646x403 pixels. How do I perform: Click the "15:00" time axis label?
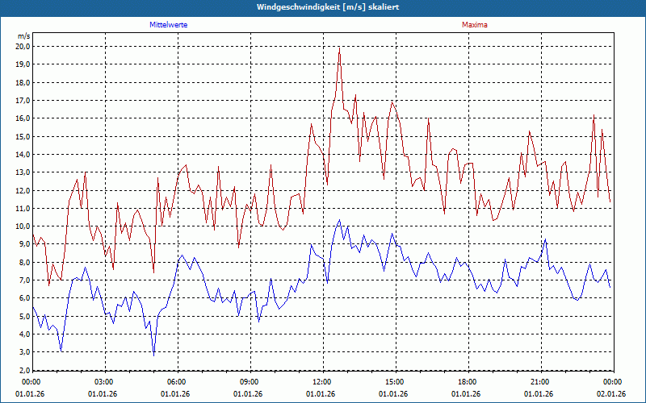(396, 382)
